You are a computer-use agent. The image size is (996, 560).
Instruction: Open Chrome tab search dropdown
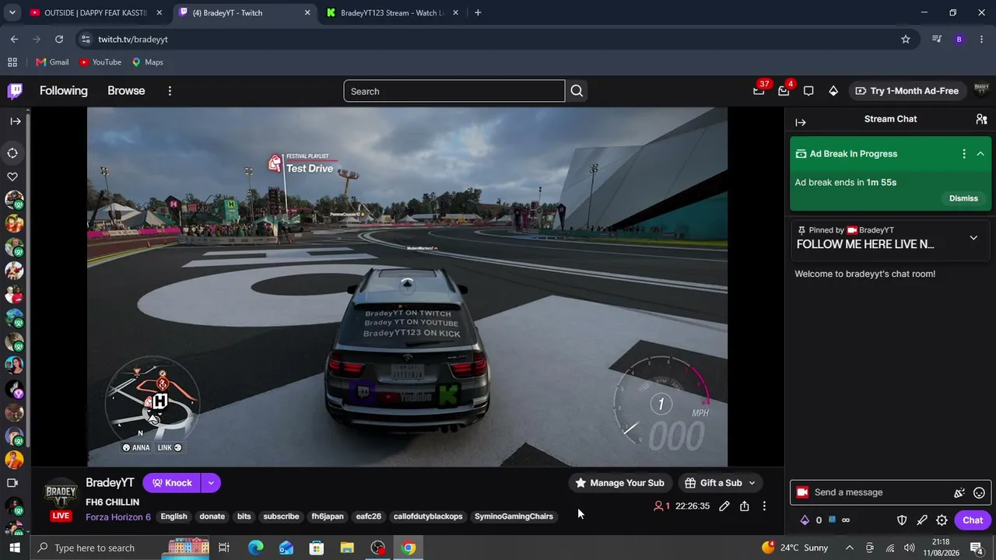pos(12,12)
